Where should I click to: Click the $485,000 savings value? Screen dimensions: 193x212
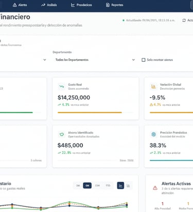point(71,145)
